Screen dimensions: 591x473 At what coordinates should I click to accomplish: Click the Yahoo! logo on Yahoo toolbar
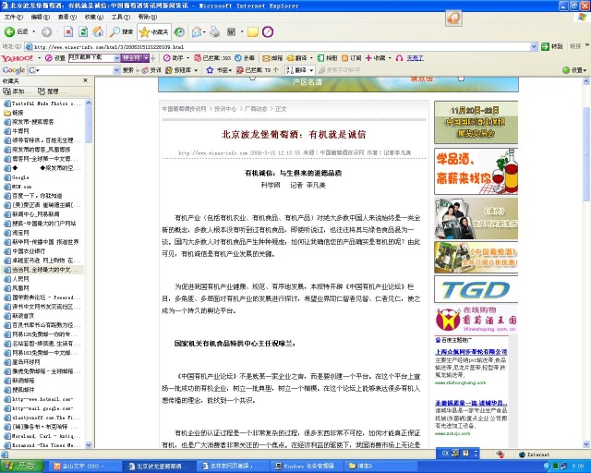click(x=18, y=57)
